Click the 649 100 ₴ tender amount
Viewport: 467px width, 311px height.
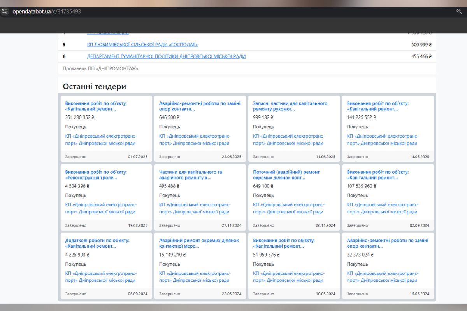263,186
